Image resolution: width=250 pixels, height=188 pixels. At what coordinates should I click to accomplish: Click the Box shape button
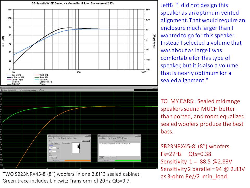(86, 141)
